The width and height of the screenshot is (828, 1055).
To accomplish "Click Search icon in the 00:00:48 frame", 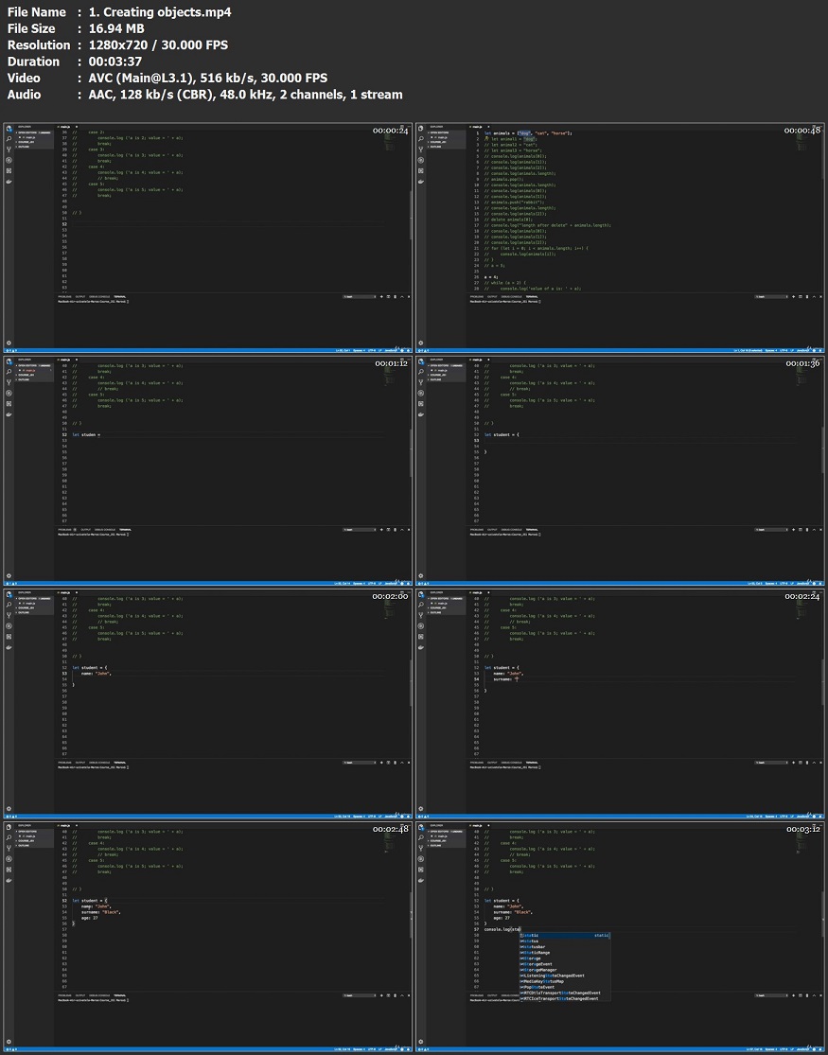I will [x=421, y=138].
